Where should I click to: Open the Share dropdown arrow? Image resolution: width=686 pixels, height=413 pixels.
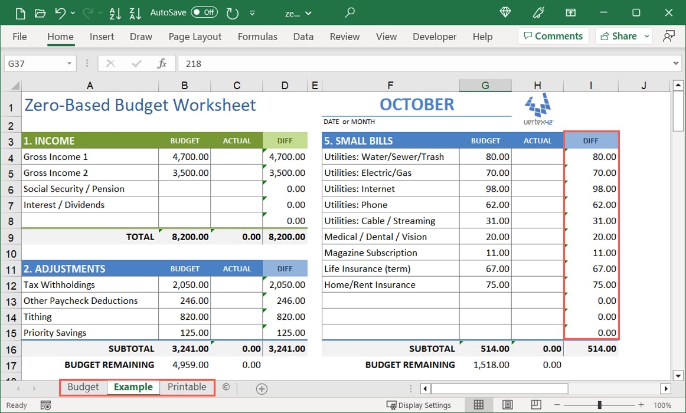(x=648, y=36)
